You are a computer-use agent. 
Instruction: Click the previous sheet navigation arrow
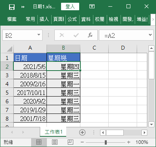tap(12, 132)
